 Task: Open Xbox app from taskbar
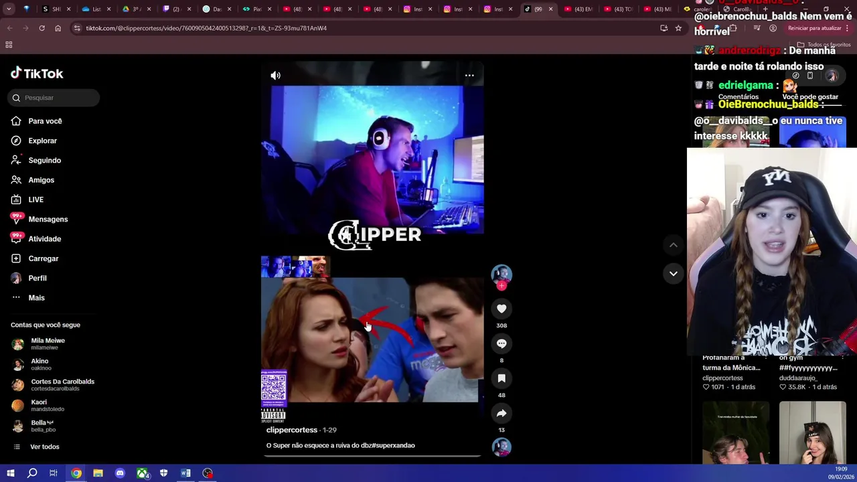142,473
